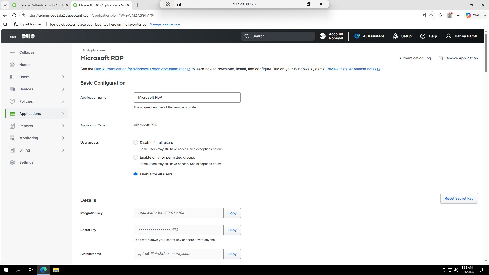Click the Users sidebar icon
489x275 pixels.
coord(12,77)
